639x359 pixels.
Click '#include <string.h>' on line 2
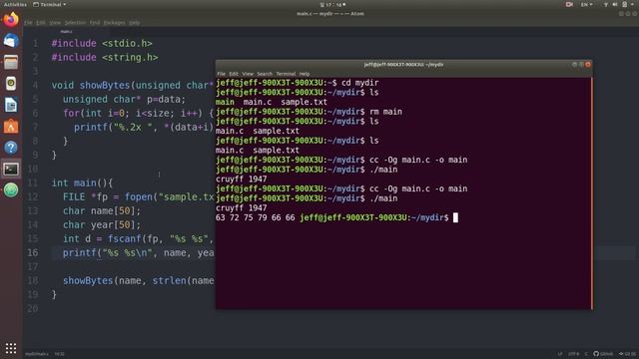105,57
